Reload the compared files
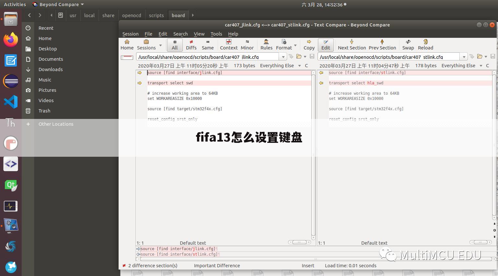The image size is (498, 276). pyautogui.click(x=425, y=45)
